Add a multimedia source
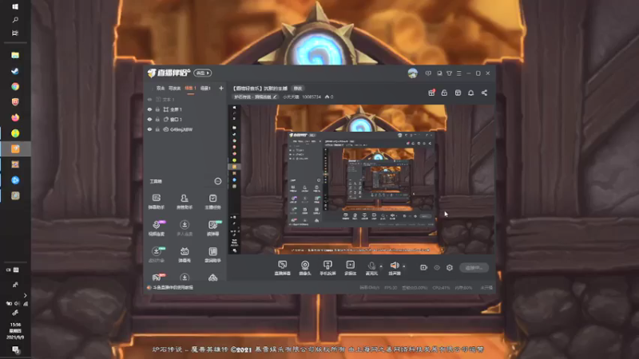639x359 pixels. 351,268
